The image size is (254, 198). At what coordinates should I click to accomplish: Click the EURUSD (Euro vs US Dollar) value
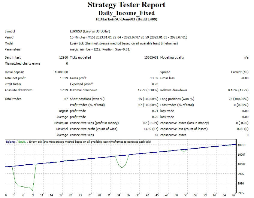(x=90, y=31)
